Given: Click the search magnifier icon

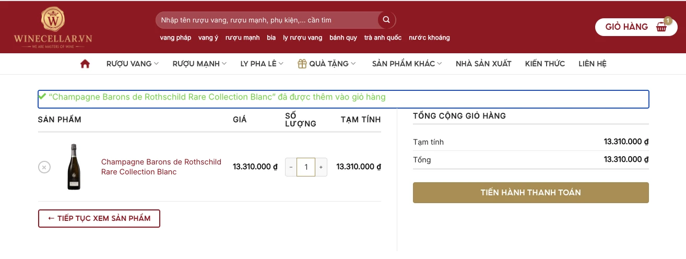Looking at the screenshot, I should (x=386, y=20).
